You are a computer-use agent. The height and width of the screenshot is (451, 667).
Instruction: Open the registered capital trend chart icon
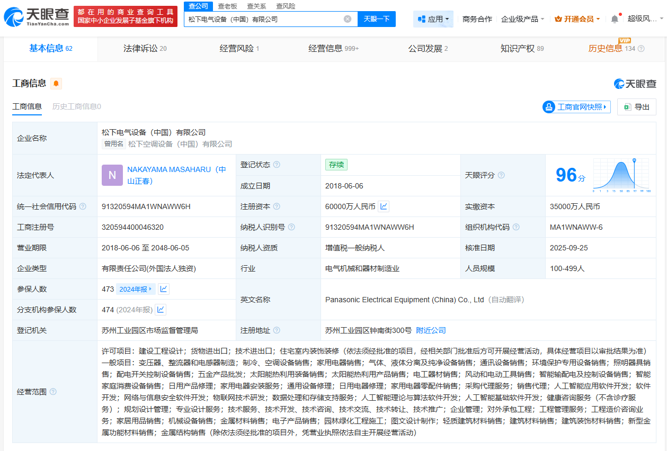384,206
